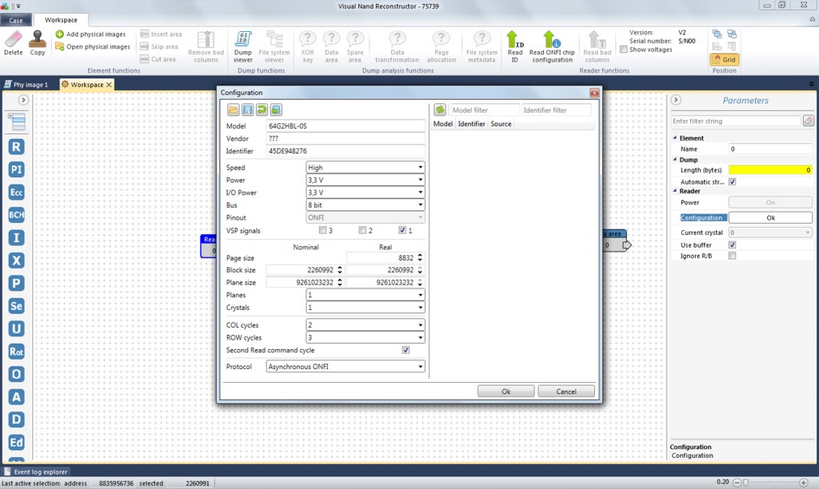Click the clear filter icon in Parameters
Image resolution: width=819 pixels, height=489 pixels.
(808, 121)
